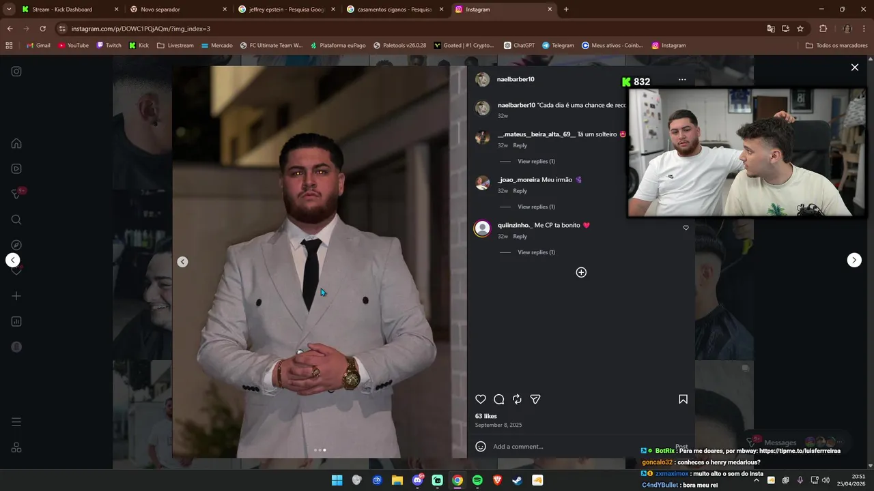Like the post with the heart icon
Screen dimensions: 874x491
pos(481,399)
